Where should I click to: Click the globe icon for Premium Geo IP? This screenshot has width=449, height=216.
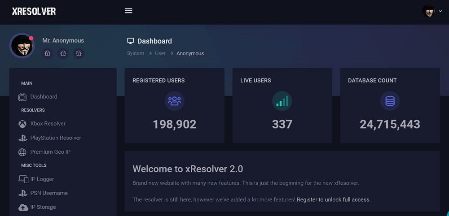[x=22, y=152]
